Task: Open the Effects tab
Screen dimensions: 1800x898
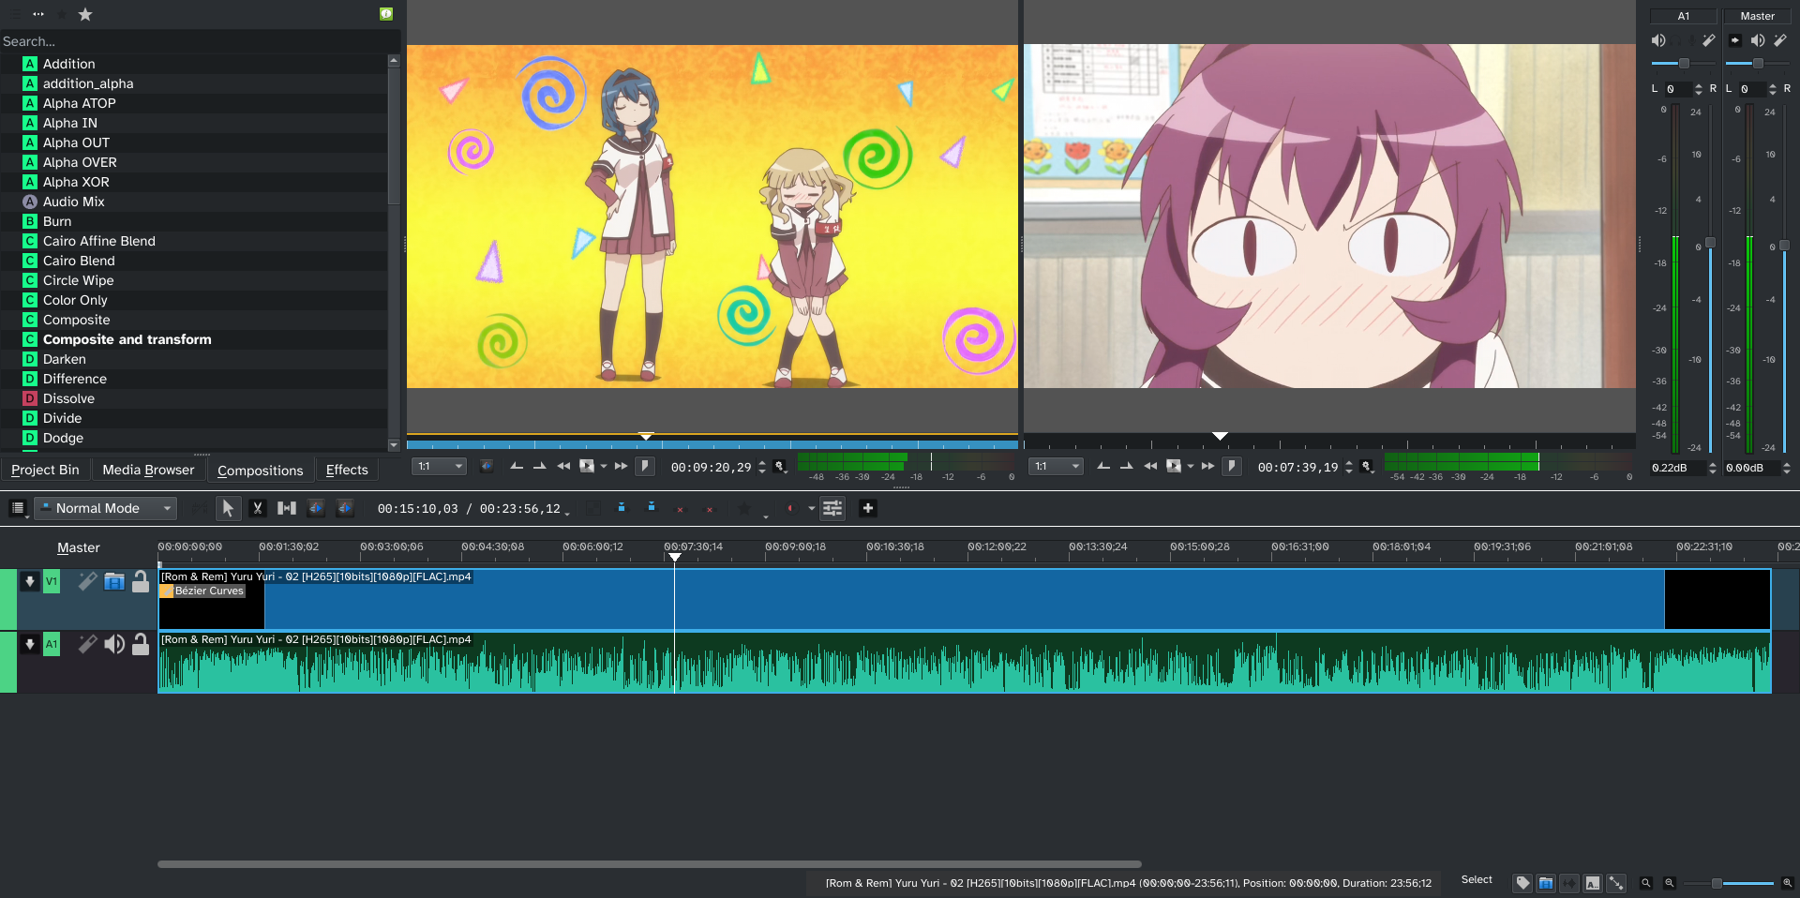Action: (347, 470)
